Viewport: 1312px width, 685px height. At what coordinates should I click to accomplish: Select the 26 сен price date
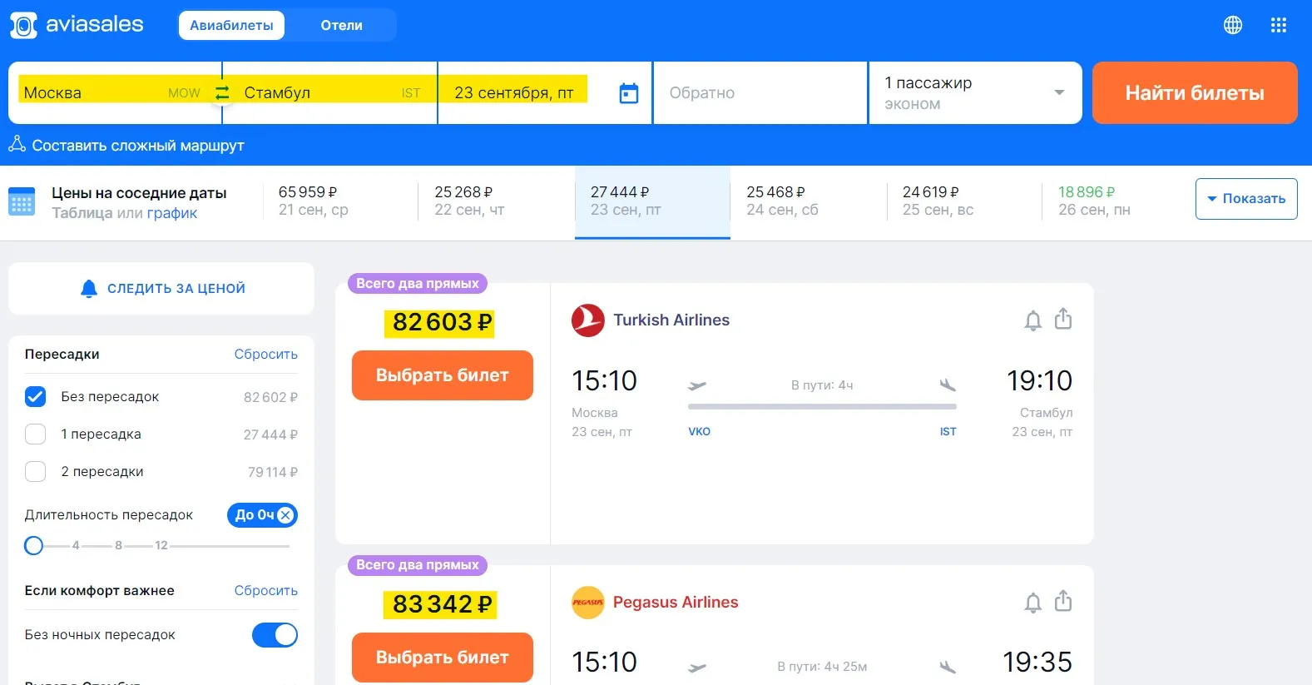1093,201
